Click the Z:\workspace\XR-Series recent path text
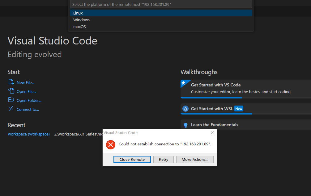 pos(78,134)
